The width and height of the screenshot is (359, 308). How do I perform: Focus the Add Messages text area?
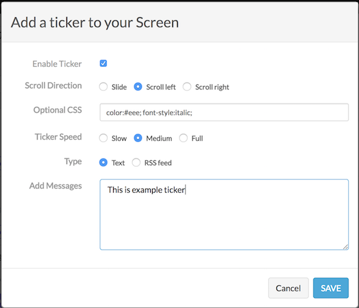click(224, 215)
